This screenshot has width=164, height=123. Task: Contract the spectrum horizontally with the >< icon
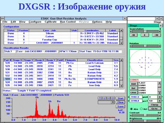[109, 98]
